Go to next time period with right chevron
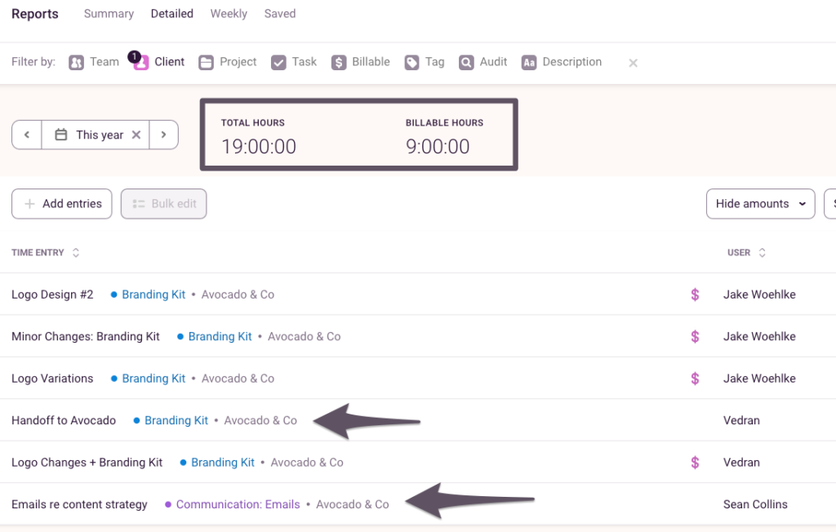The height and width of the screenshot is (532, 836). tap(162, 135)
